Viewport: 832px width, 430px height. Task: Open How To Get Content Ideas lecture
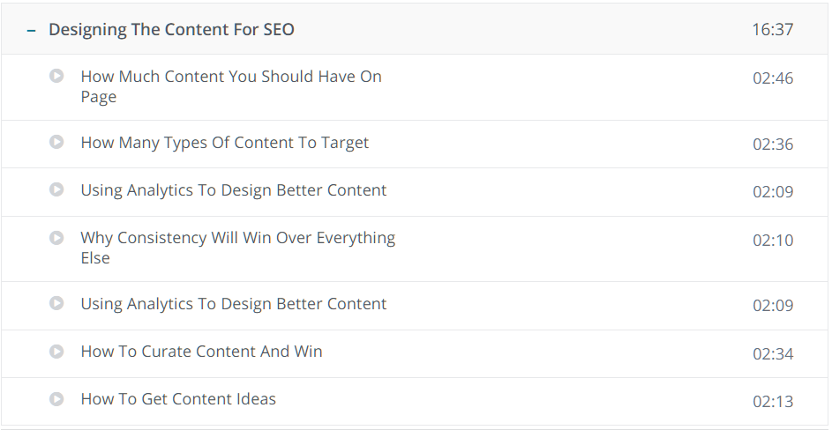tap(178, 398)
